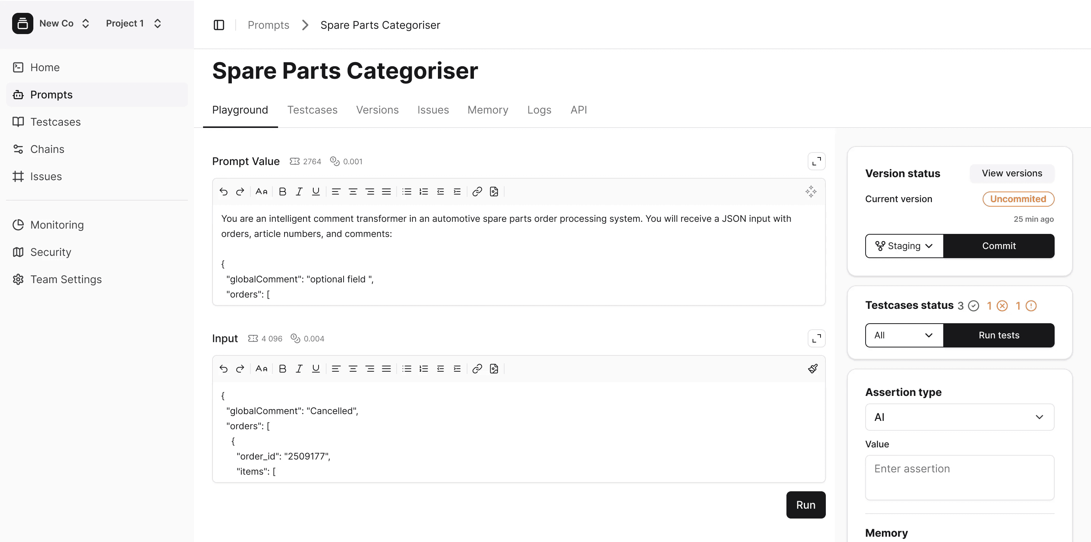Select the Playground tab
This screenshot has height=542, width=1091.
click(240, 110)
